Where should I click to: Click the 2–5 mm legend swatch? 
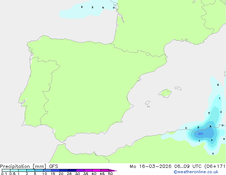coord(31,170)
